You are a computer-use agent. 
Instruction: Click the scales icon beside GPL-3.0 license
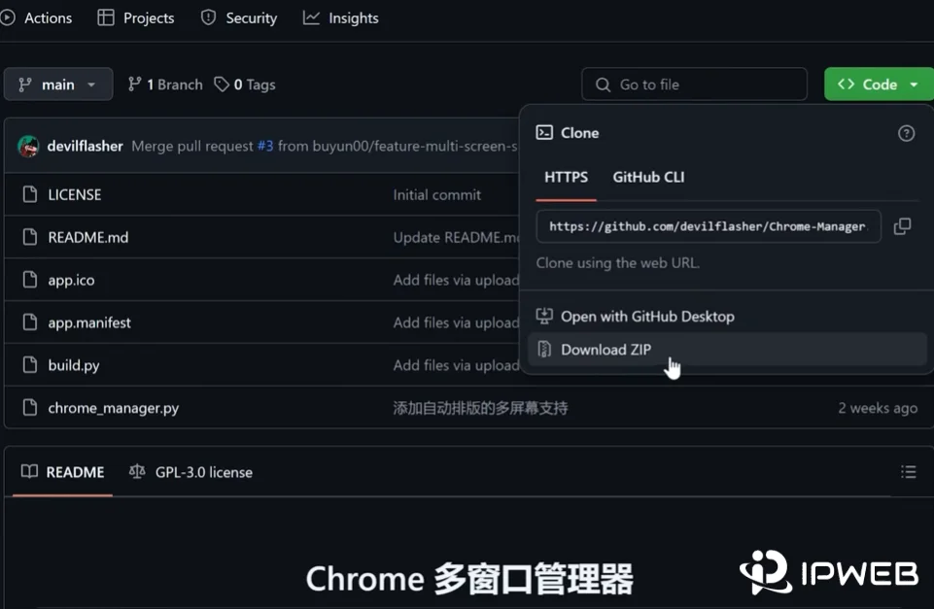click(135, 471)
